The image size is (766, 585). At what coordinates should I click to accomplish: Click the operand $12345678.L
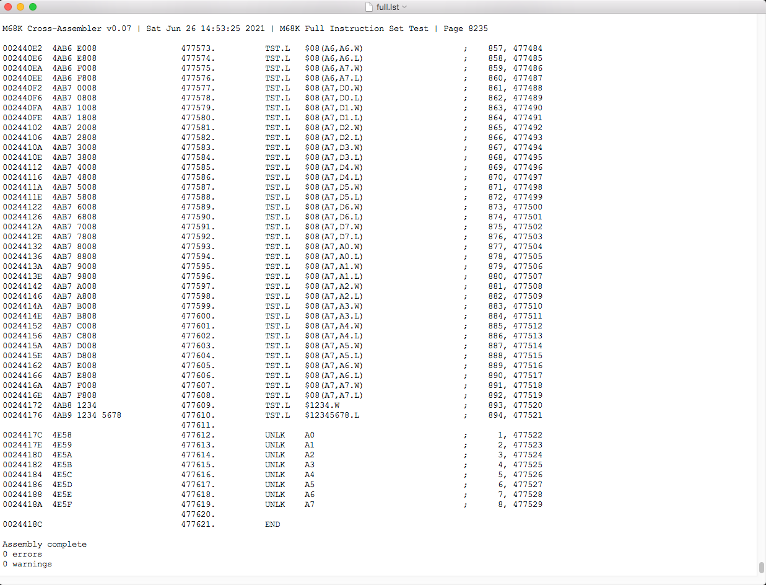(332, 415)
